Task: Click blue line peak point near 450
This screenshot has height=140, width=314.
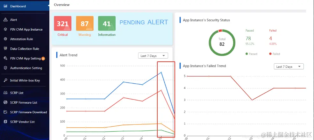Action: (161, 73)
